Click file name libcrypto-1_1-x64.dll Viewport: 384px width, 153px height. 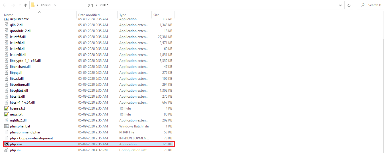25,61
